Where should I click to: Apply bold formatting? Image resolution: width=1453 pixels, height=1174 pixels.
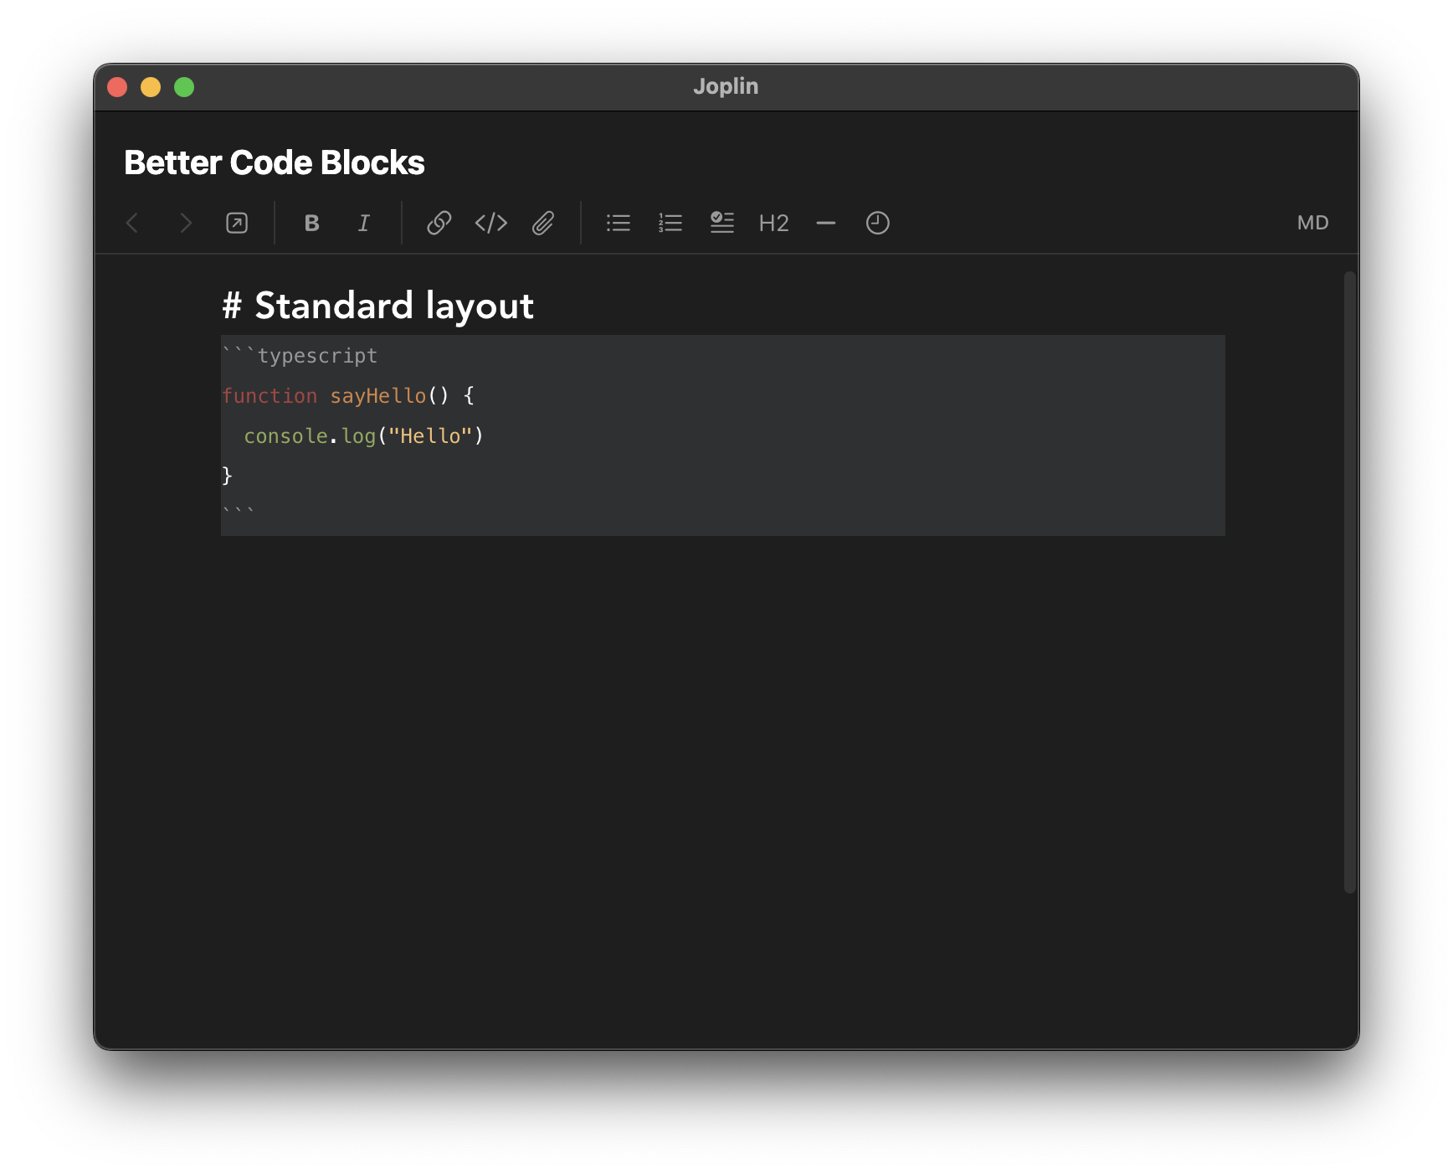point(311,223)
